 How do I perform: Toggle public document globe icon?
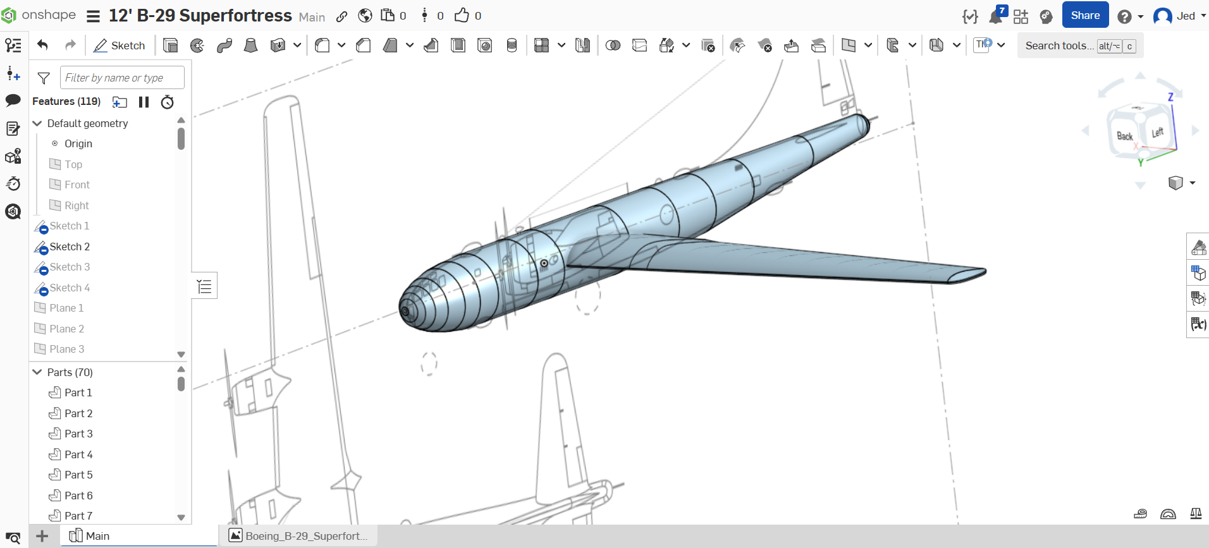pos(365,16)
